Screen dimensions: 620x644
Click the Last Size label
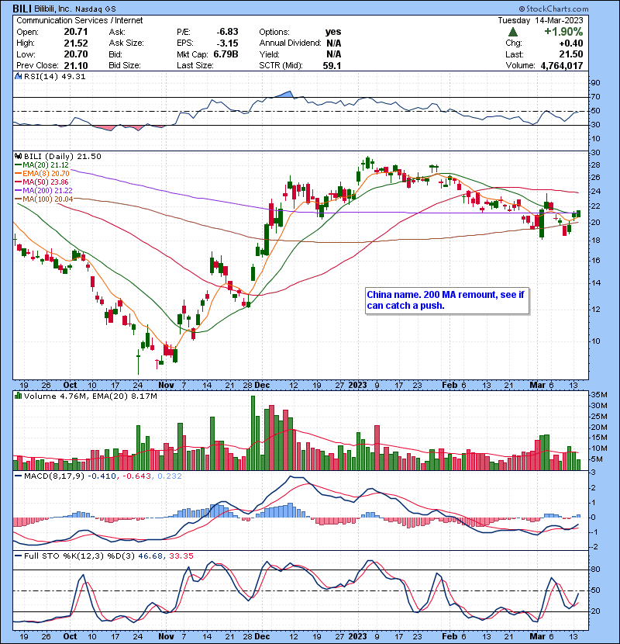click(195, 65)
